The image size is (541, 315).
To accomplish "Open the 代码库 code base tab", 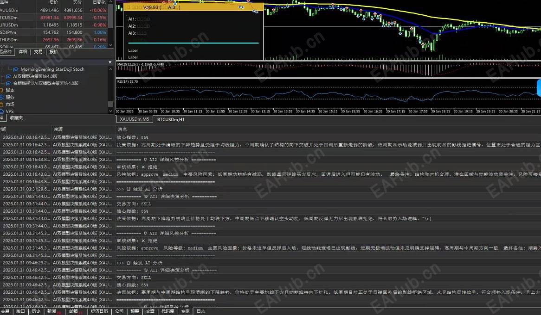I will (x=167, y=311).
